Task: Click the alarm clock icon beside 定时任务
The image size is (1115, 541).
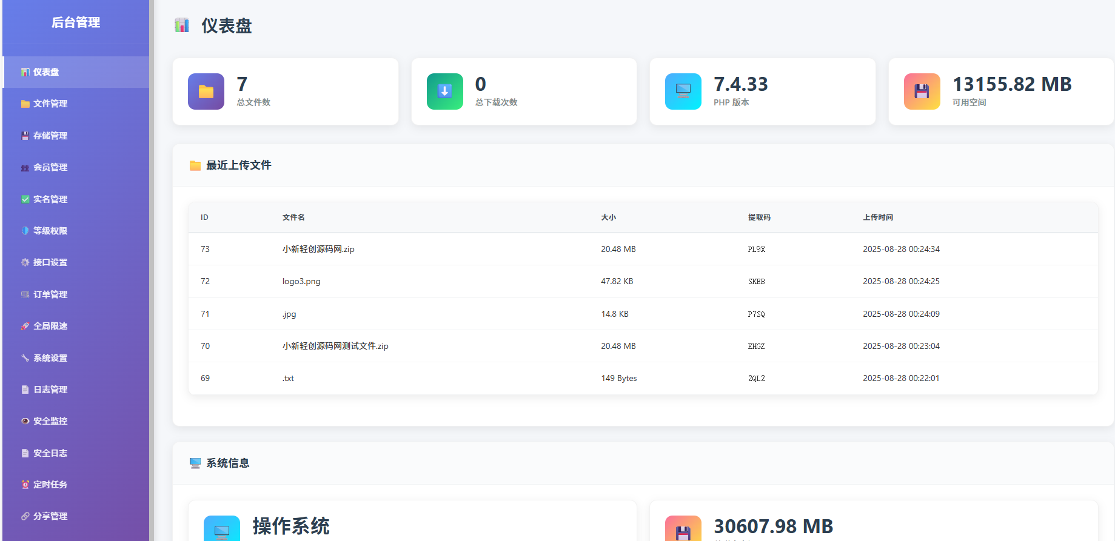Action: pos(25,485)
